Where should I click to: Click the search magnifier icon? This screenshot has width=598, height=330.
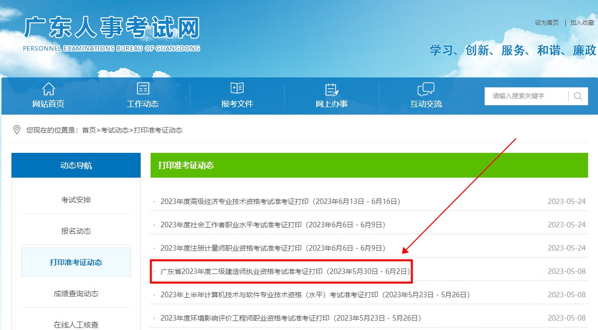click(577, 96)
